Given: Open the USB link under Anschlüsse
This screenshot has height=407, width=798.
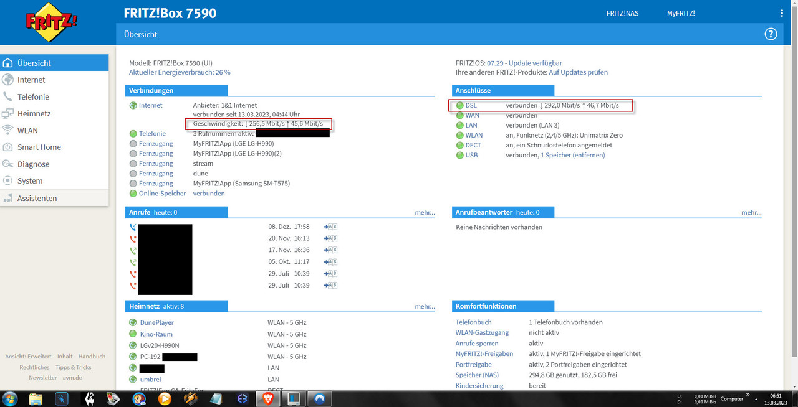Looking at the screenshot, I should (x=472, y=155).
